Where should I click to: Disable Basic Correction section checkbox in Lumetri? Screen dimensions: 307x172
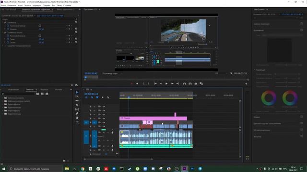[x=302, y=23]
